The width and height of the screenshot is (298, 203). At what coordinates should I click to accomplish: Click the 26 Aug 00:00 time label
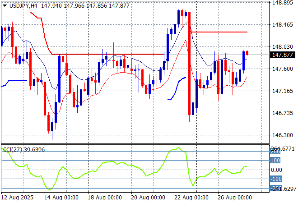[x=235, y=198]
